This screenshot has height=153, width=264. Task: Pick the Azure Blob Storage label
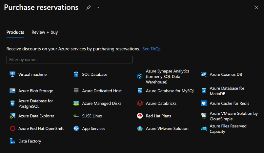(x=36, y=91)
